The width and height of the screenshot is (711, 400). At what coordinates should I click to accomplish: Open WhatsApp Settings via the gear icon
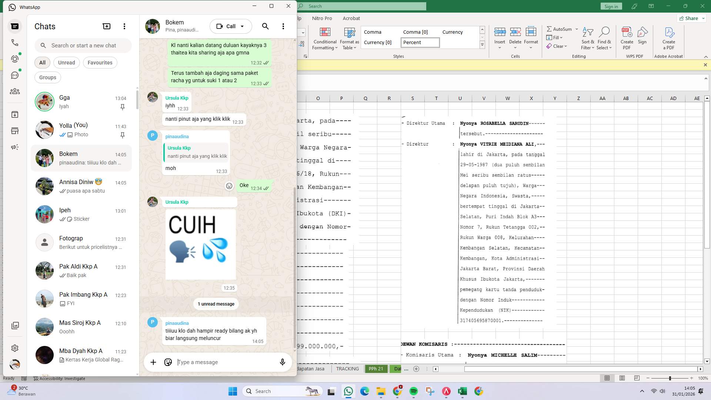click(15, 348)
